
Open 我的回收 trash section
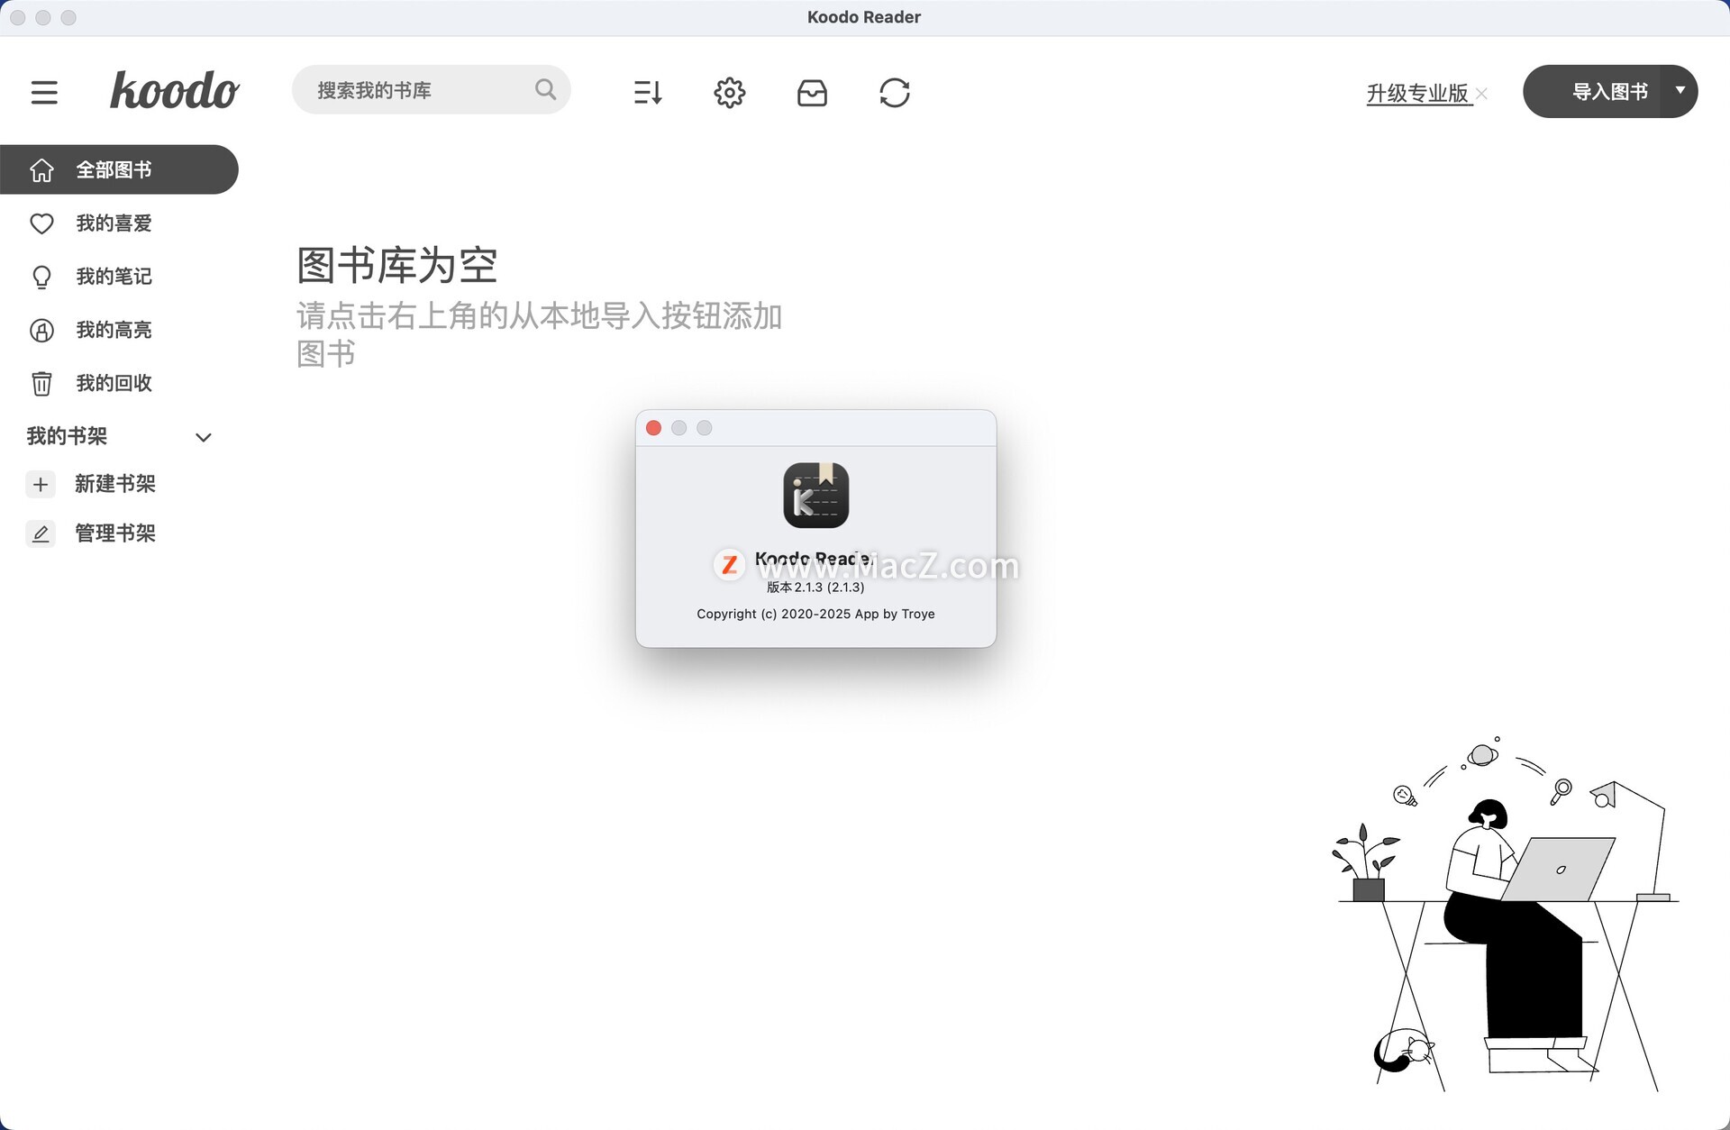pos(114,383)
